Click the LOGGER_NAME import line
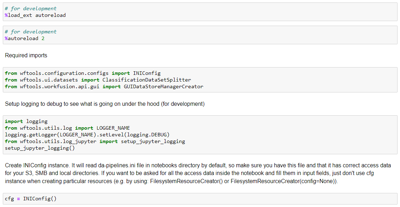 pyautogui.click(x=67, y=128)
